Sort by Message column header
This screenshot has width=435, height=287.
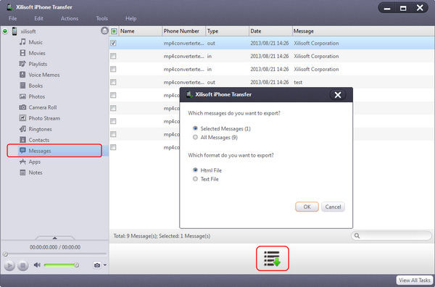point(363,31)
